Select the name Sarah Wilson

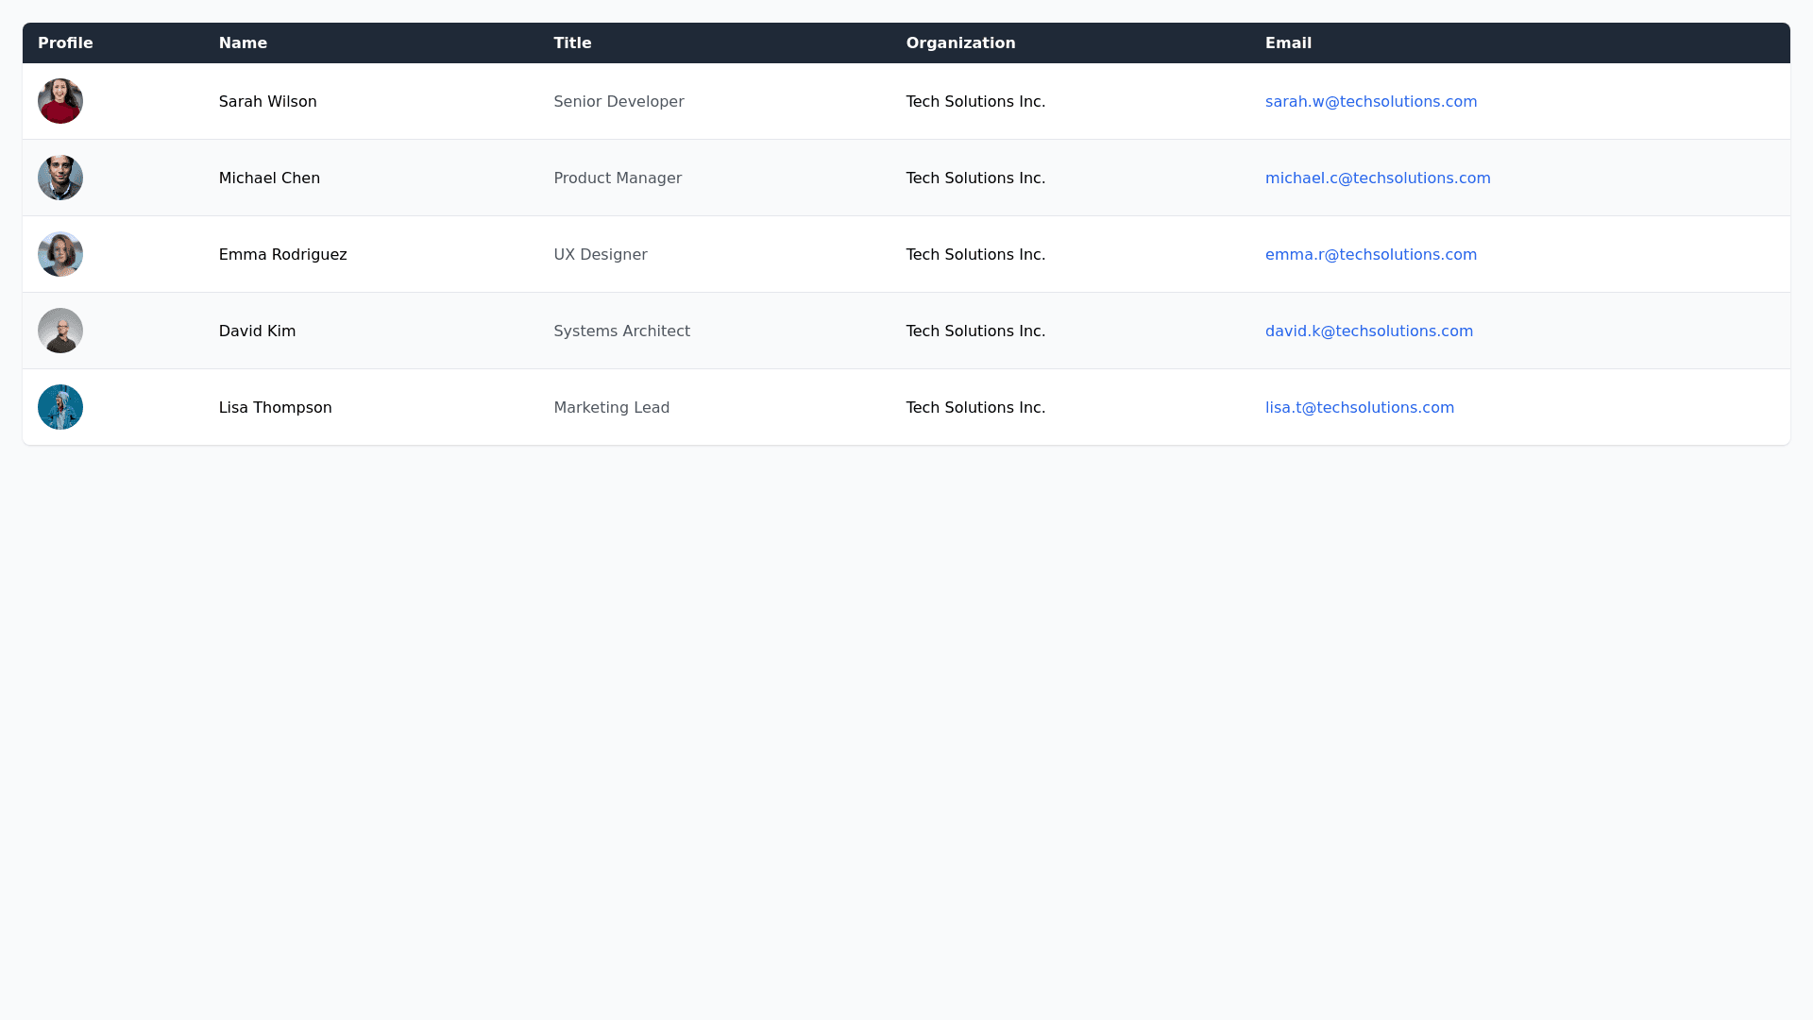click(x=267, y=101)
